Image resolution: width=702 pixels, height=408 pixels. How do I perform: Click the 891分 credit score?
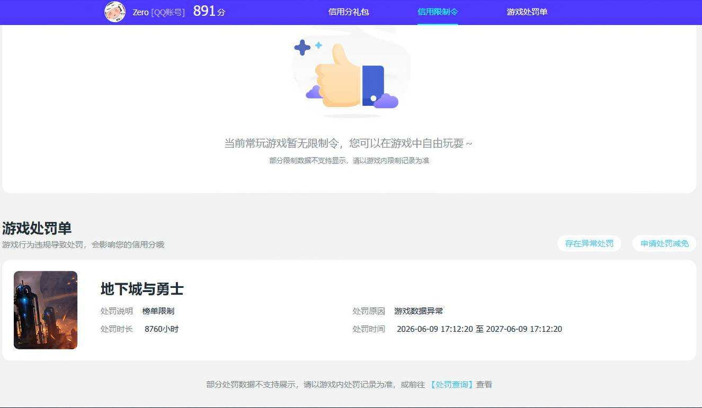(x=209, y=11)
